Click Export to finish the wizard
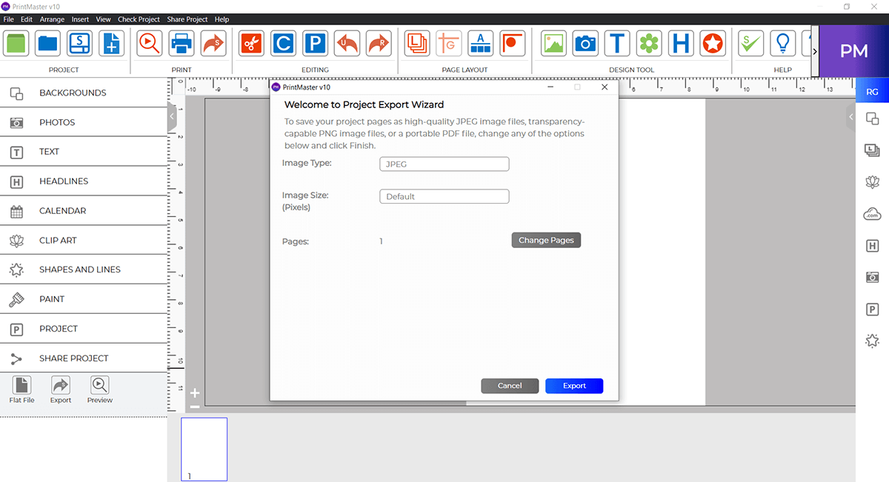 coord(574,385)
